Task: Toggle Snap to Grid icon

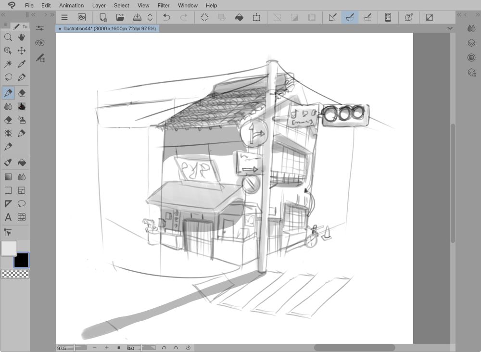Action: (x=367, y=17)
